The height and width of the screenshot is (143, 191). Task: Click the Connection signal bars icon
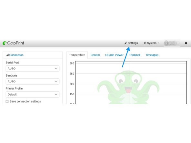coord(7,55)
